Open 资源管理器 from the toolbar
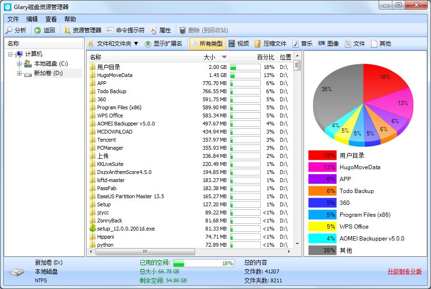 [80, 30]
